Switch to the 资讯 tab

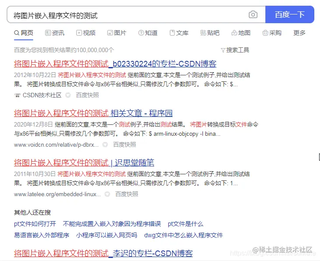pos(55,33)
